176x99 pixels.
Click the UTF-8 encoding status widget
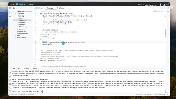[149, 95]
